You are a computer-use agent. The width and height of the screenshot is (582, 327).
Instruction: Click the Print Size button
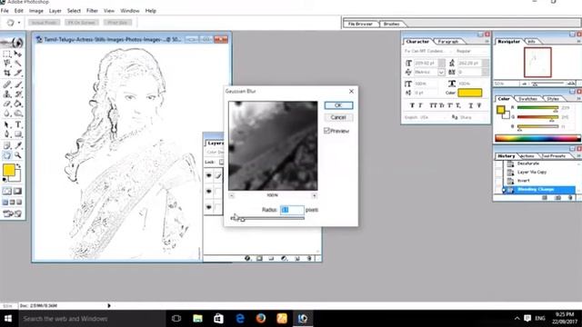(117, 23)
